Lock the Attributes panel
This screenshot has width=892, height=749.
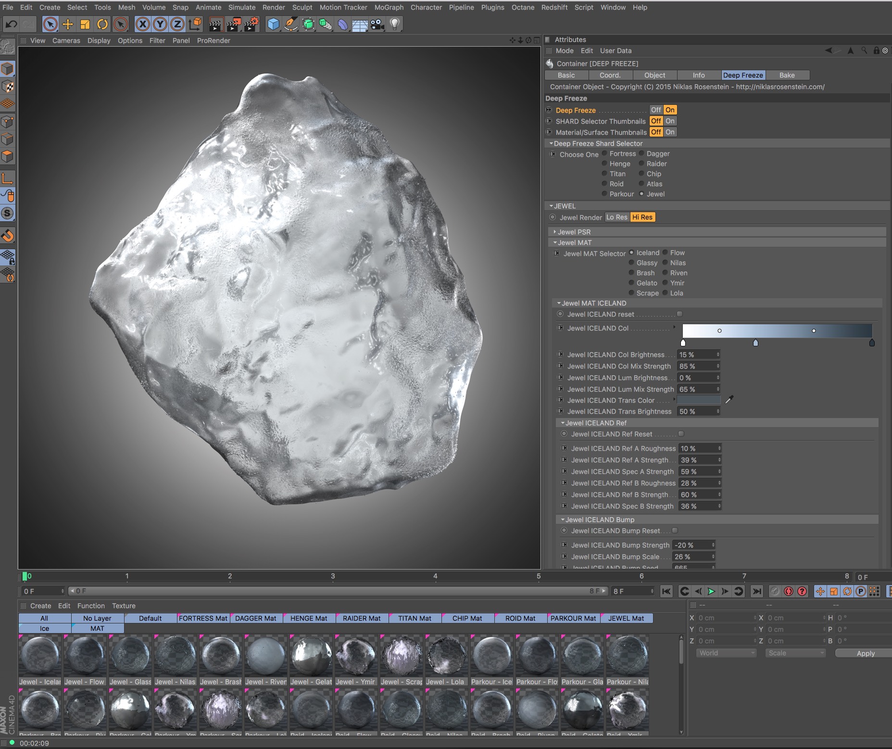876,51
